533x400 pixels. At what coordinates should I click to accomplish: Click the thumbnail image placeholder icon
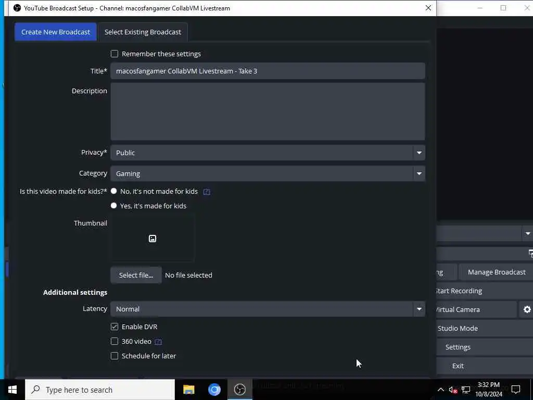tap(153, 239)
